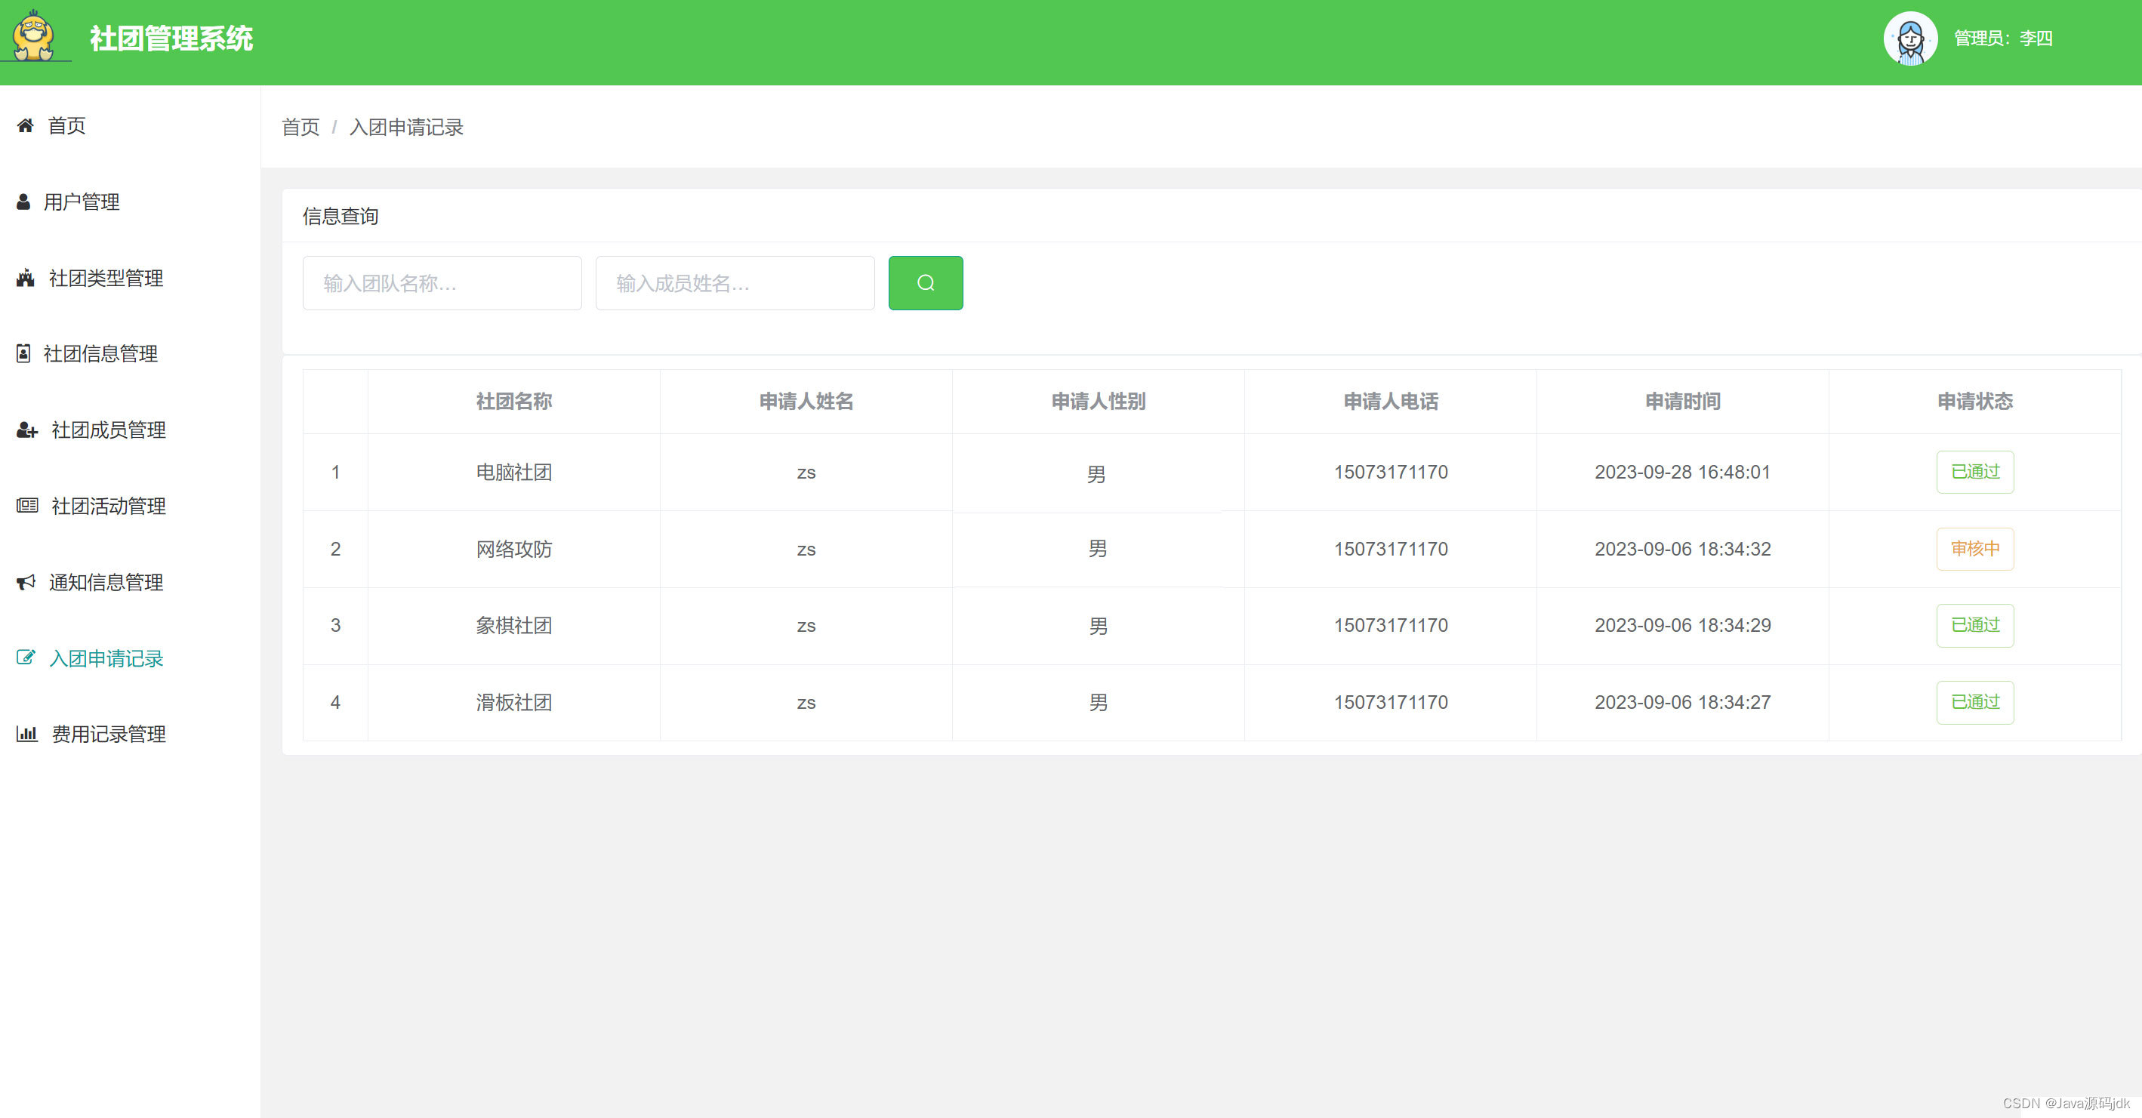The image size is (2142, 1118).
Task: Click 已通过 status tag for 电脑社团
Action: (1975, 472)
